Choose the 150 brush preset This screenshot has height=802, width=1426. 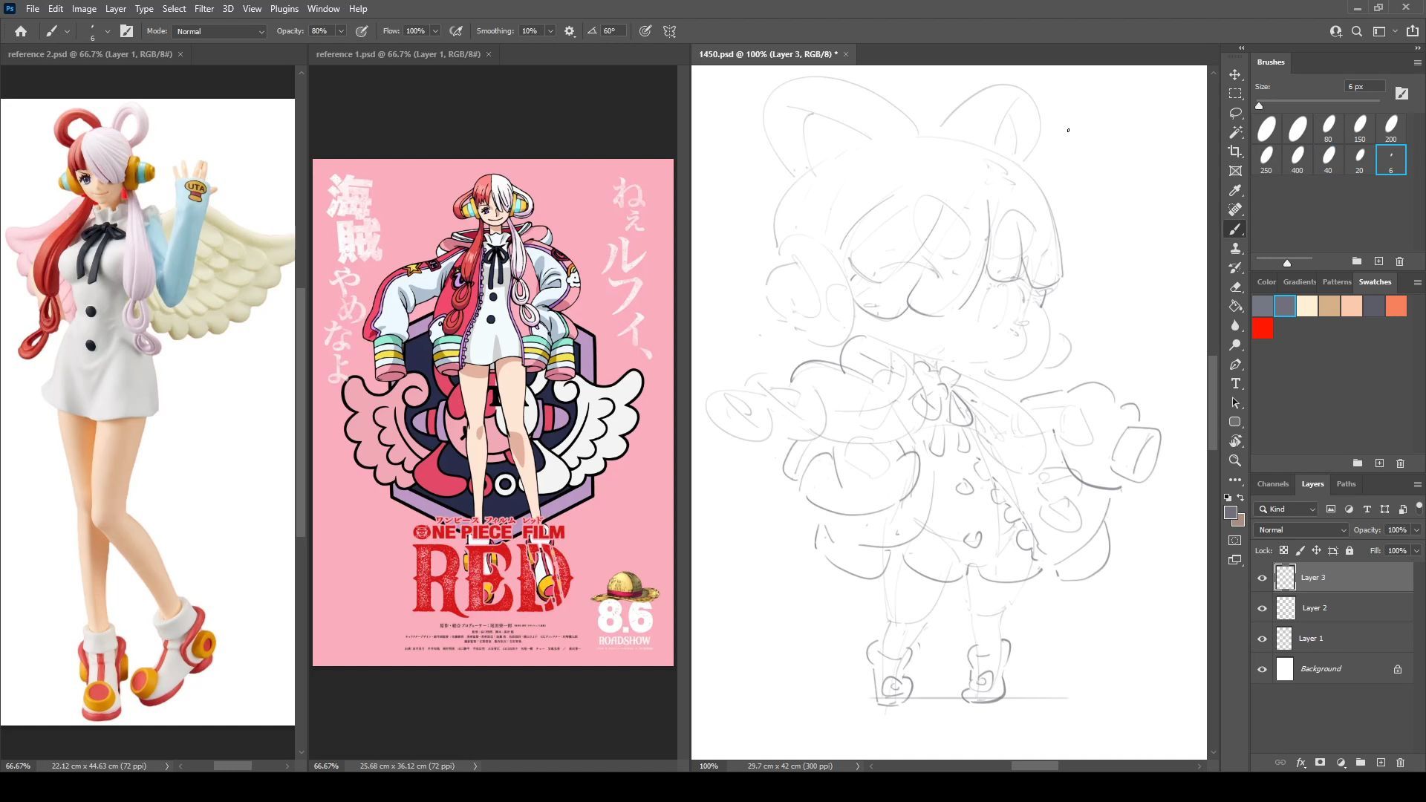point(1359,128)
